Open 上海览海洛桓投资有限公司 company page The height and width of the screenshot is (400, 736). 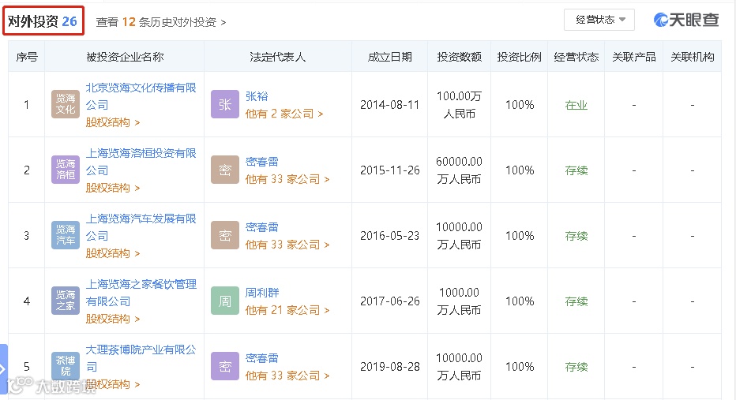(141, 161)
